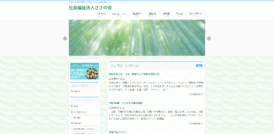Screen dimensions: 274x134
Task: Open the トップページ Home menu item
Action: pos(100,15)
